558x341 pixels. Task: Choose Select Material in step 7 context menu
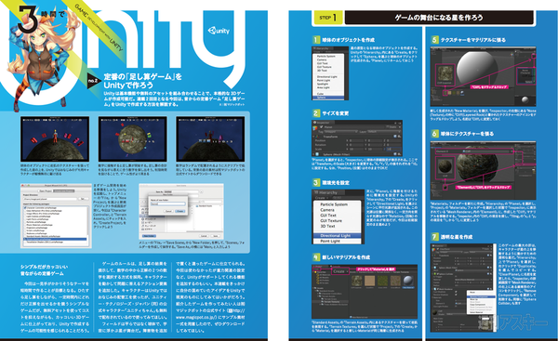(481, 312)
